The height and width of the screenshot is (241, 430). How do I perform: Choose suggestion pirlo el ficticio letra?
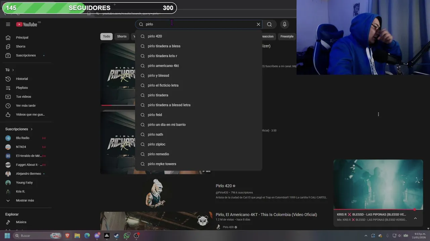199,85
